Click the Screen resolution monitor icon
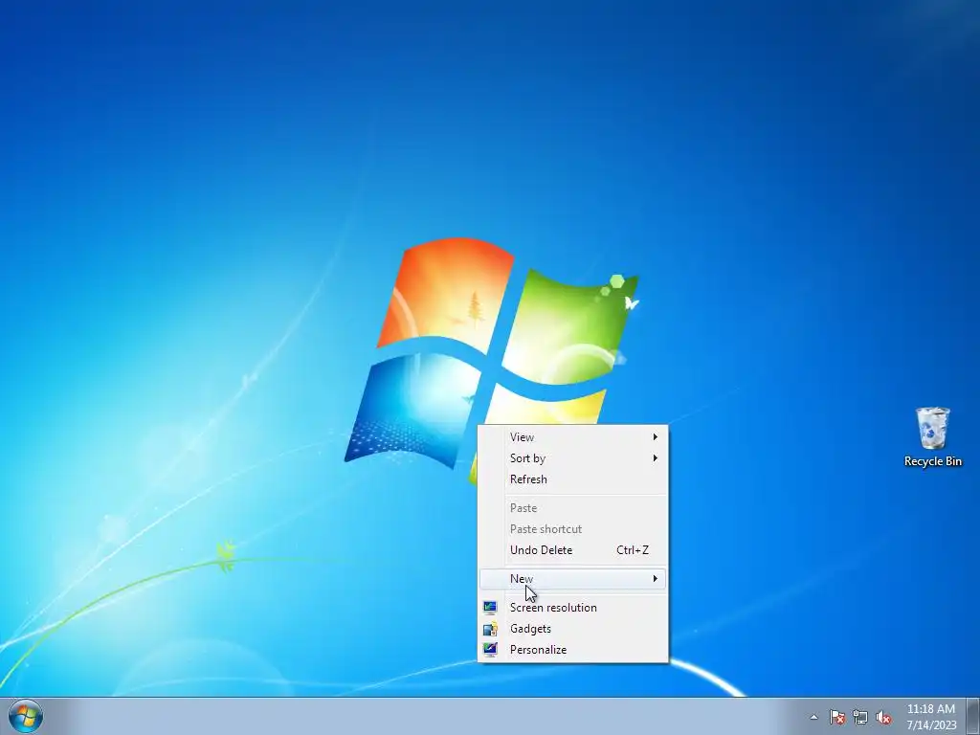This screenshot has height=735, width=980. click(x=490, y=608)
